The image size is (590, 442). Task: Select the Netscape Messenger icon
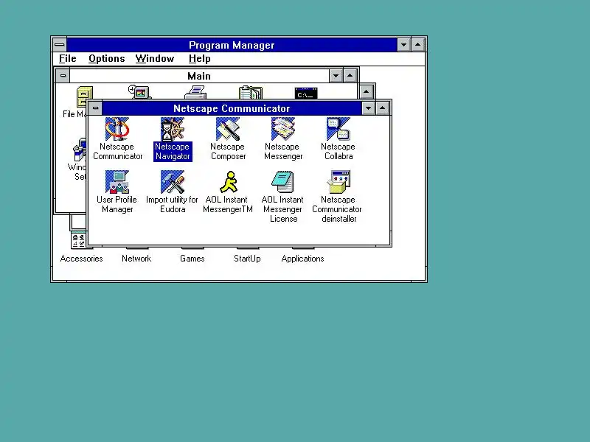tap(283, 129)
